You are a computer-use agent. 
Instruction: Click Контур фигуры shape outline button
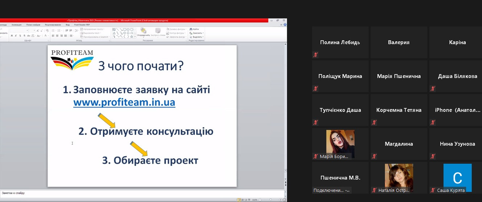pos(177,33)
